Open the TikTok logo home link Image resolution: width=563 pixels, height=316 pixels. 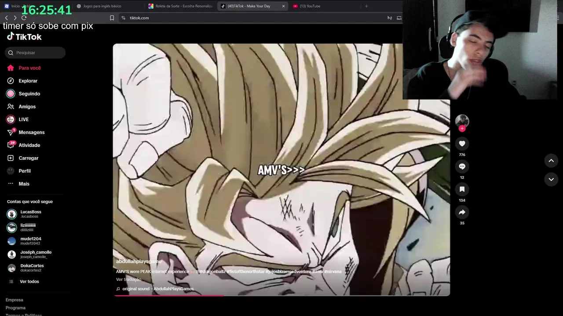[x=24, y=37]
